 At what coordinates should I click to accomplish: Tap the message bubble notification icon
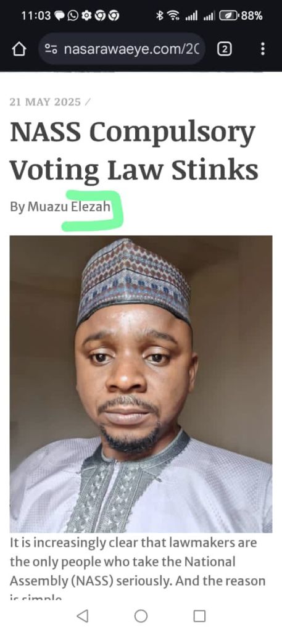pos(60,15)
